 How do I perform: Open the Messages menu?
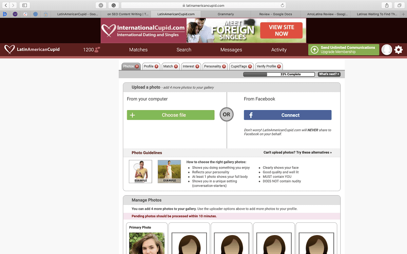[x=231, y=49]
